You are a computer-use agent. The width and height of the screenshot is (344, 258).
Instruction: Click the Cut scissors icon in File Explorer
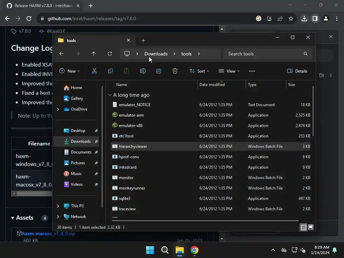(94, 71)
